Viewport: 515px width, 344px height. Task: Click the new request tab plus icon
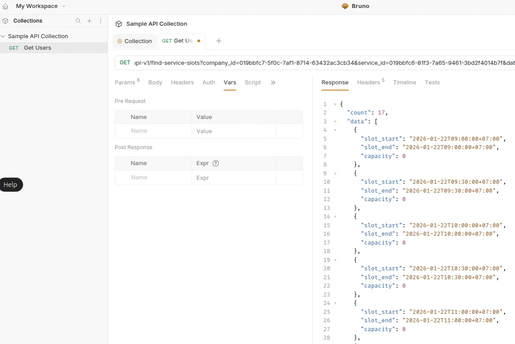(218, 41)
